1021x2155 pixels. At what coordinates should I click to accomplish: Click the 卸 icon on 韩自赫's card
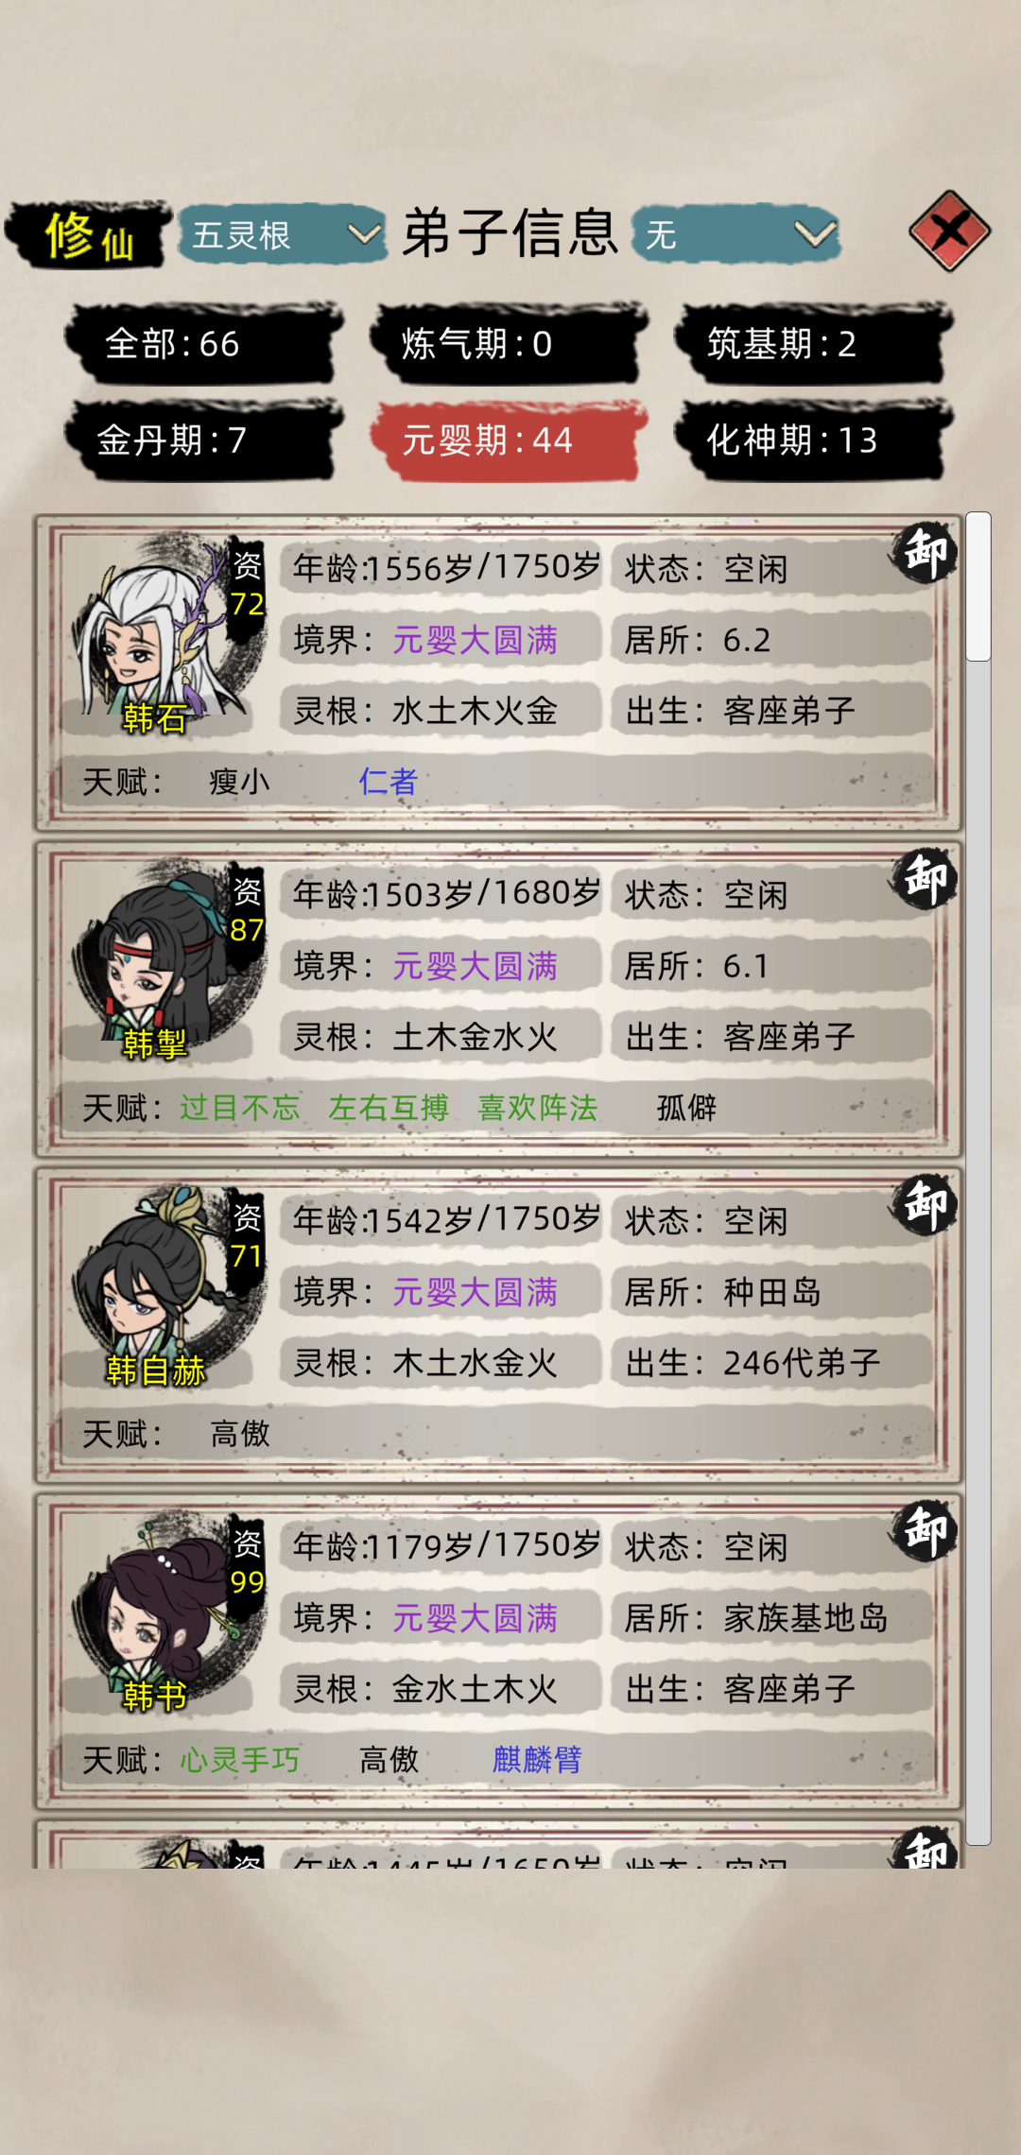coord(924,1205)
